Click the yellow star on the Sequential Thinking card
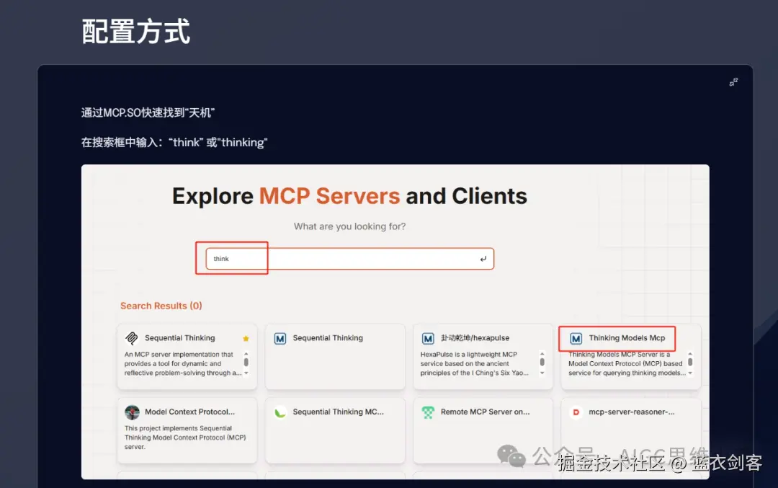The image size is (778, 488). pos(246,339)
